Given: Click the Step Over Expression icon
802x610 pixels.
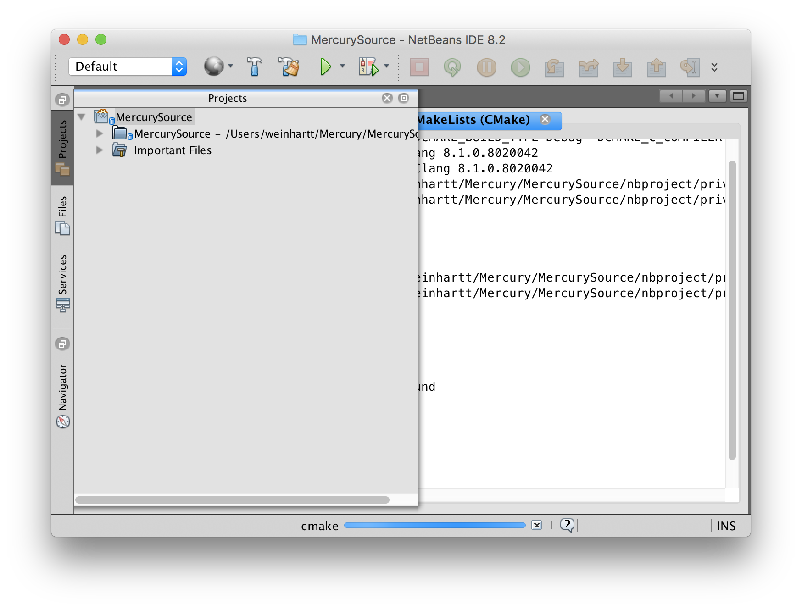Looking at the screenshot, I should [x=588, y=67].
